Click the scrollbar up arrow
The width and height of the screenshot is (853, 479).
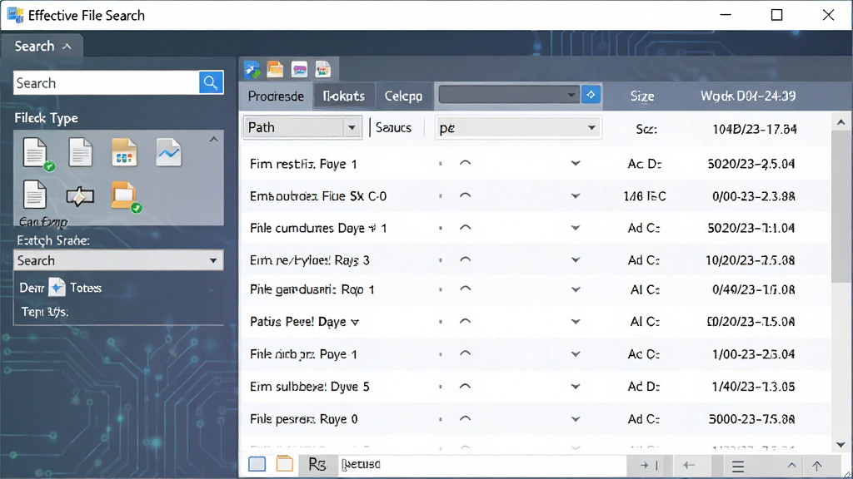(841, 122)
